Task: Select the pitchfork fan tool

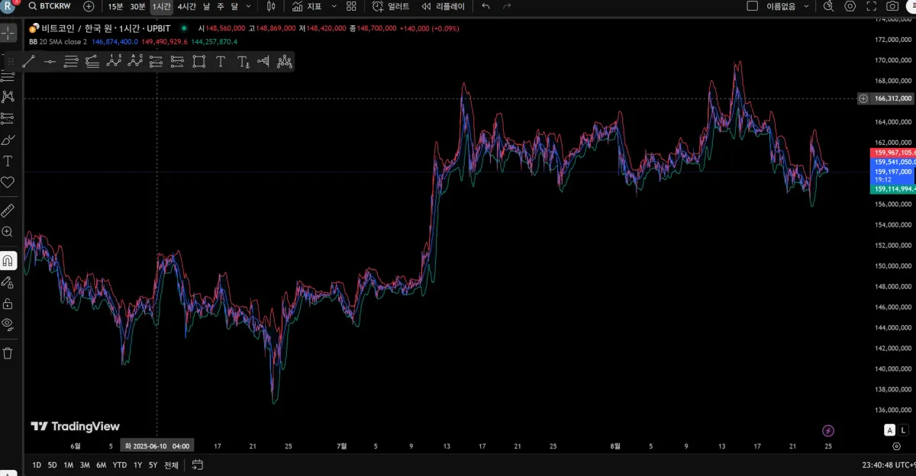Action: pyautogui.click(x=92, y=62)
